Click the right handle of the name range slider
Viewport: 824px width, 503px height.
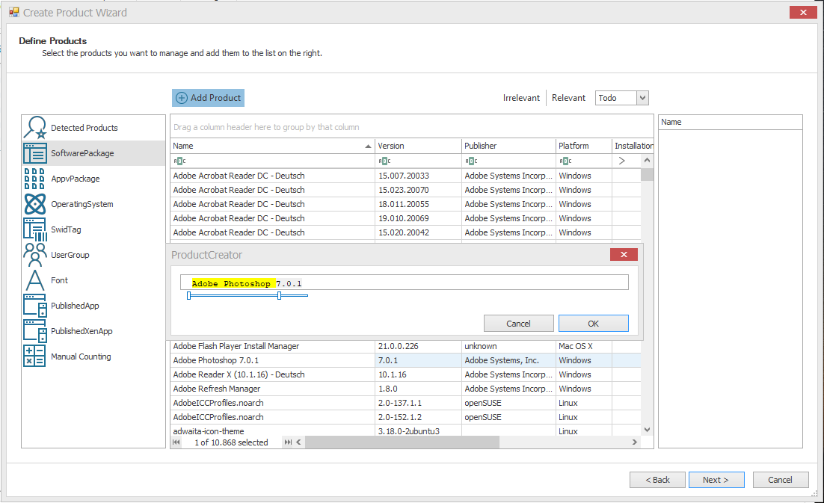279,296
